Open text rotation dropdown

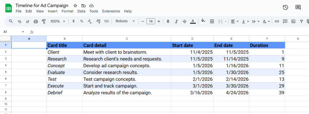coord(266,21)
